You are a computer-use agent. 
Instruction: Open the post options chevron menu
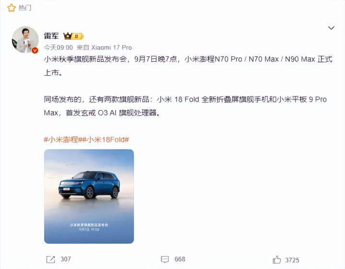point(331,28)
